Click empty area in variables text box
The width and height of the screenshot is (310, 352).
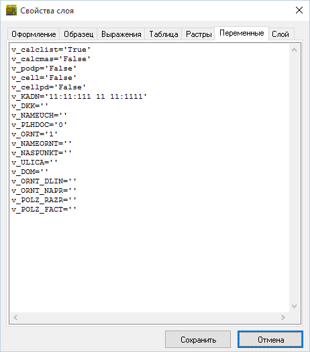coord(150,261)
